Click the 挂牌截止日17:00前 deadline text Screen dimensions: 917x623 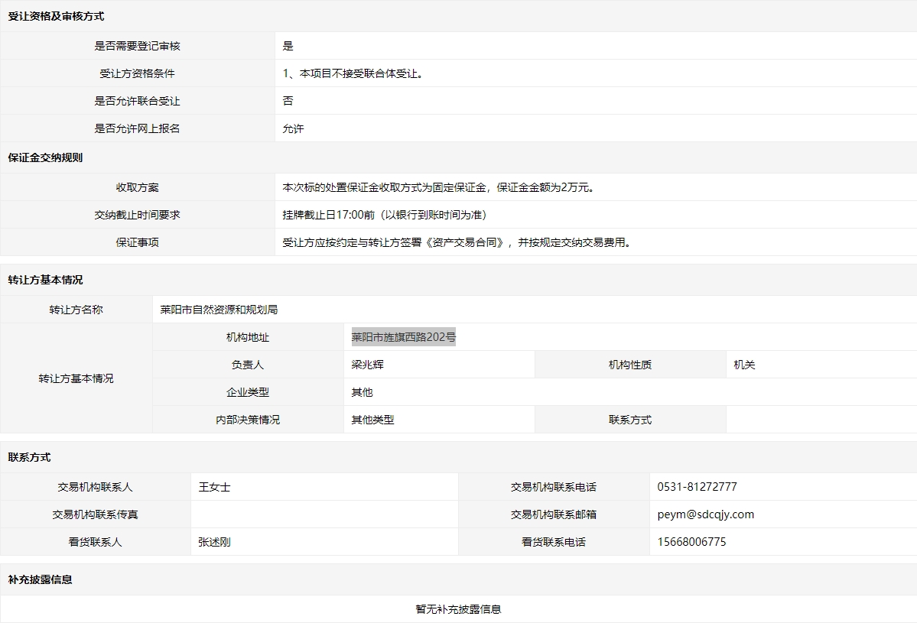click(x=384, y=215)
